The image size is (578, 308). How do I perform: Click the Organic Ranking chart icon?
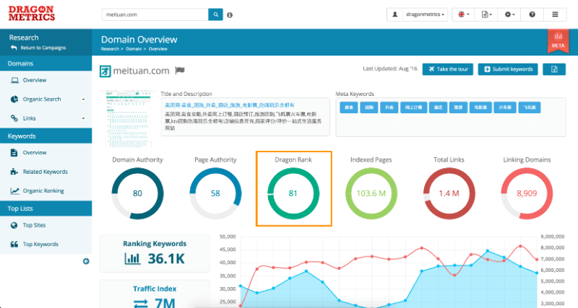14,190
